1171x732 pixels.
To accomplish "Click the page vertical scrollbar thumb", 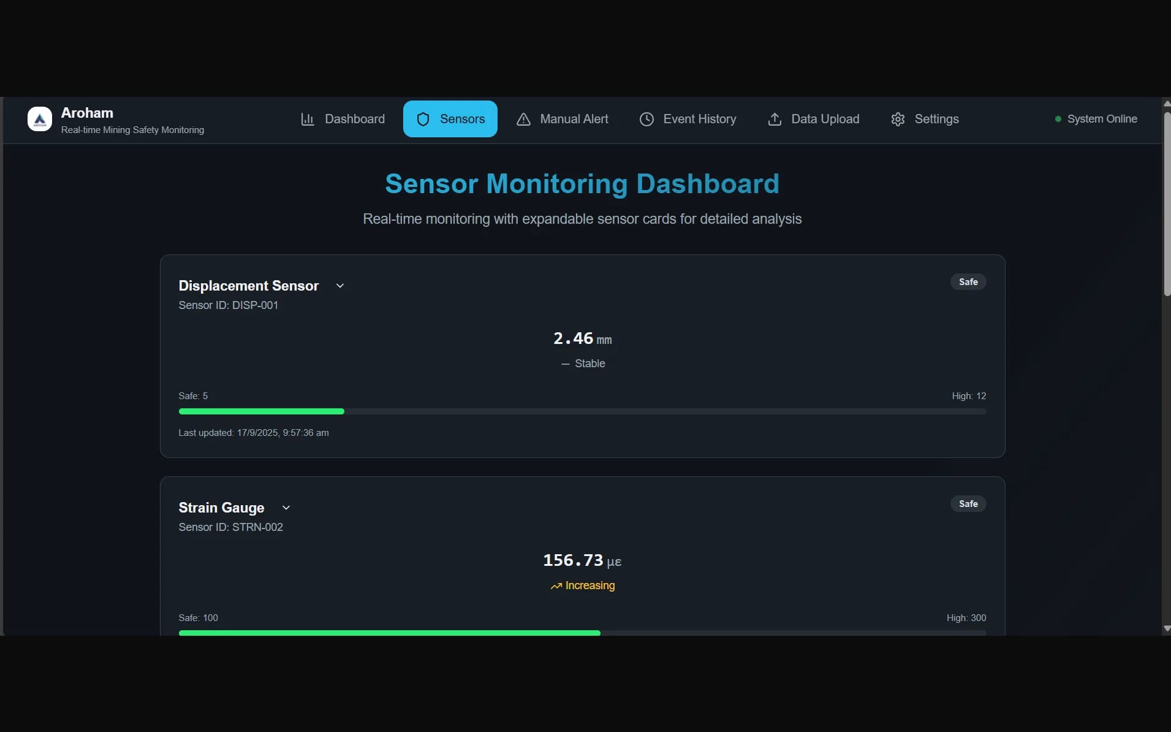I will pyautogui.click(x=1167, y=204).
